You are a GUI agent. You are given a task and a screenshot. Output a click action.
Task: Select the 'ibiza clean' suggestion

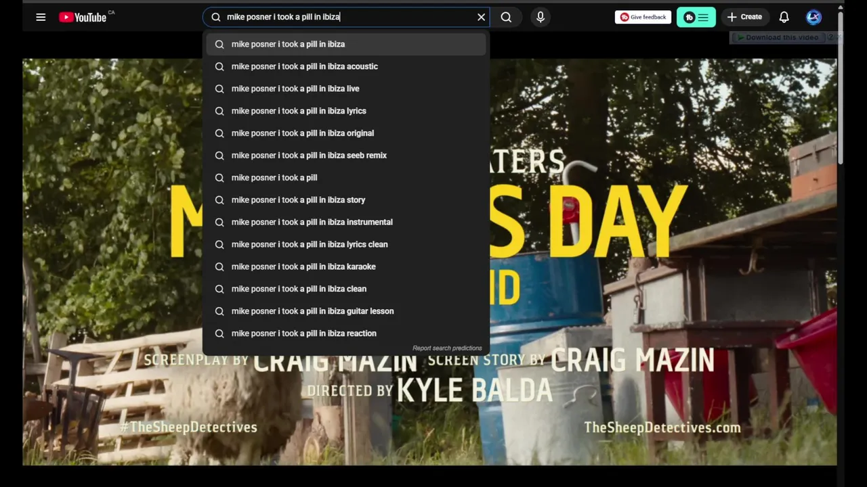point(346,289)
